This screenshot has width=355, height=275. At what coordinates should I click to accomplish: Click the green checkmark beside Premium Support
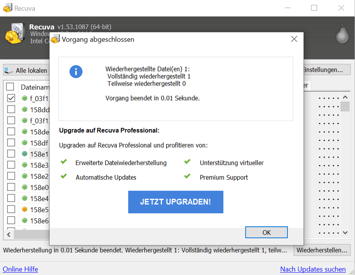pos(187,176)
